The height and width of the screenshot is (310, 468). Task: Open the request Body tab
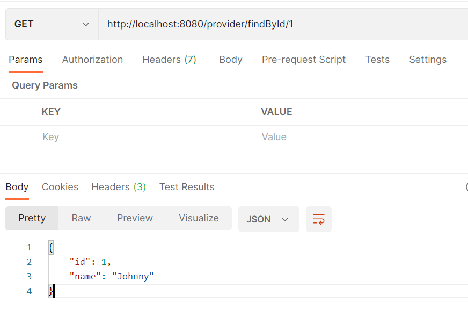coord(231,60)
